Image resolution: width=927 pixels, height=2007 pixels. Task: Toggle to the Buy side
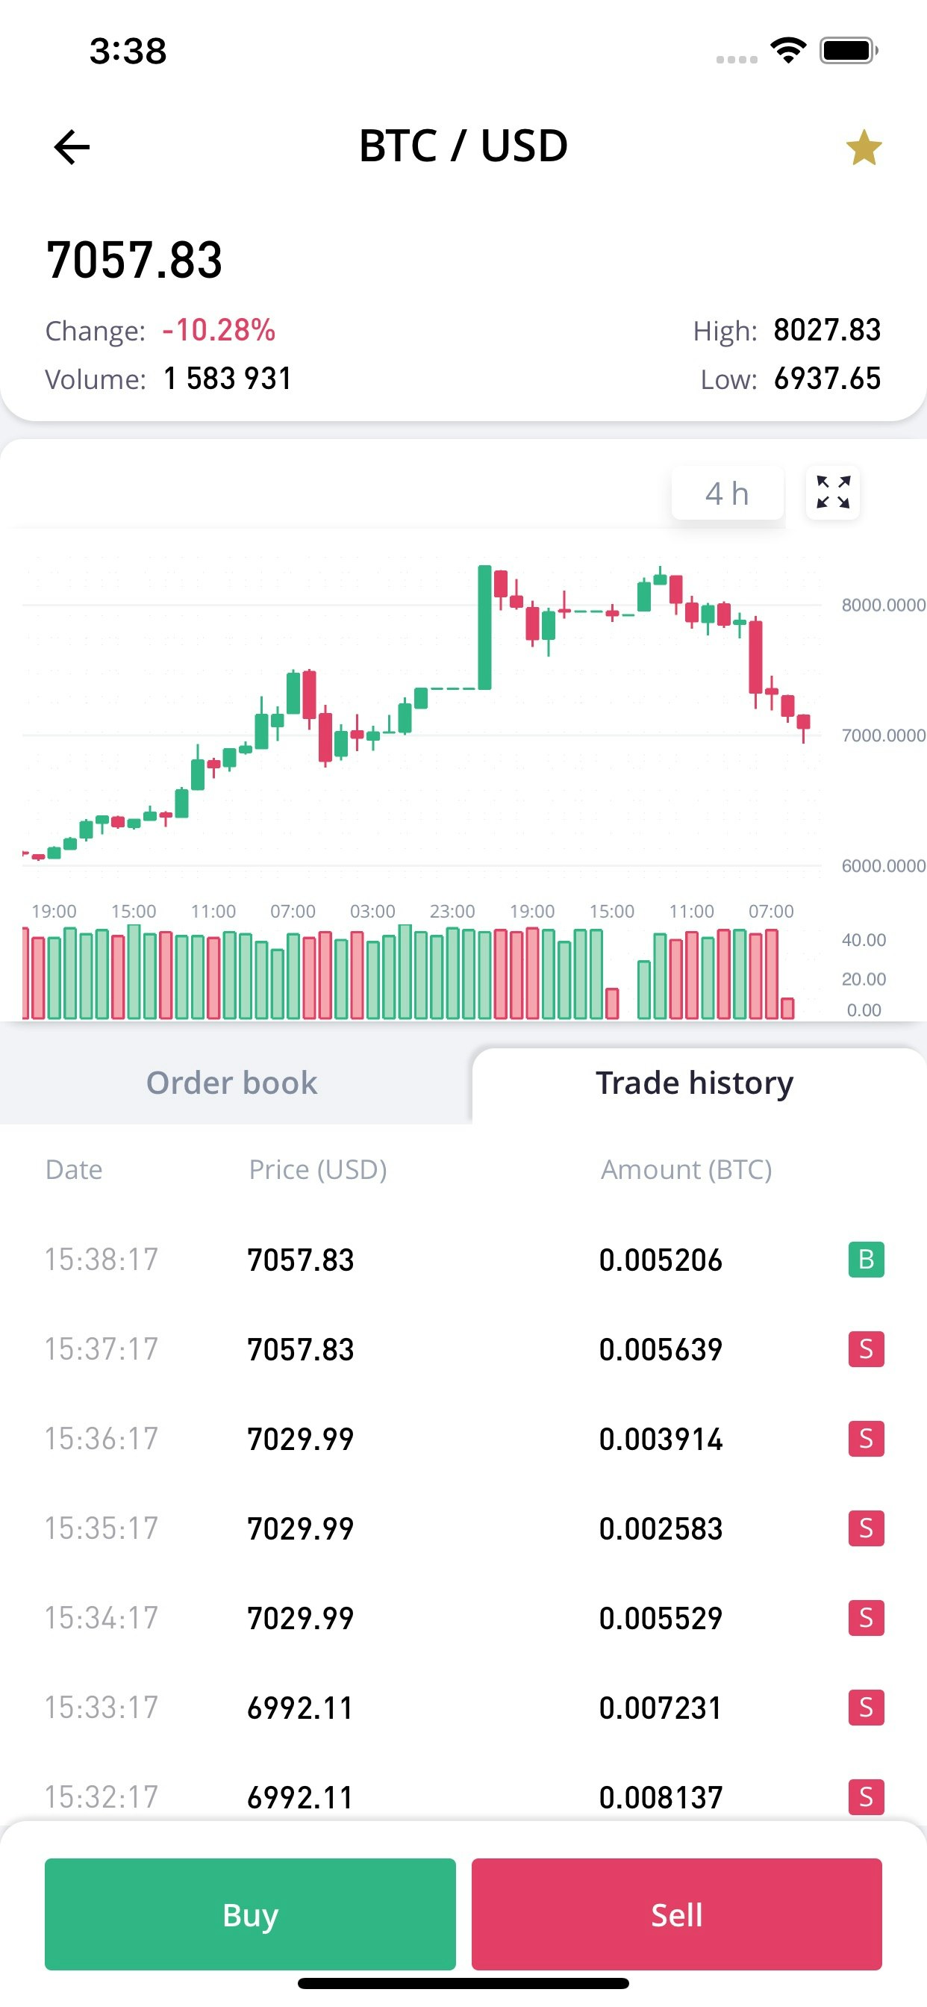tap(249, 1916)
